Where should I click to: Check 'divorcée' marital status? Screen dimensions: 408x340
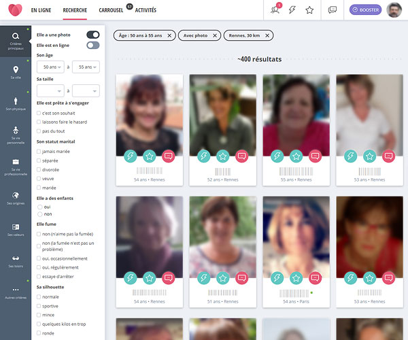[x=39, y=169]
